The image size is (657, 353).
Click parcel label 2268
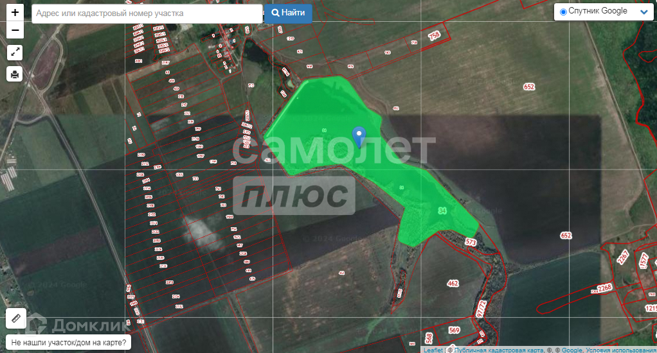605,288
